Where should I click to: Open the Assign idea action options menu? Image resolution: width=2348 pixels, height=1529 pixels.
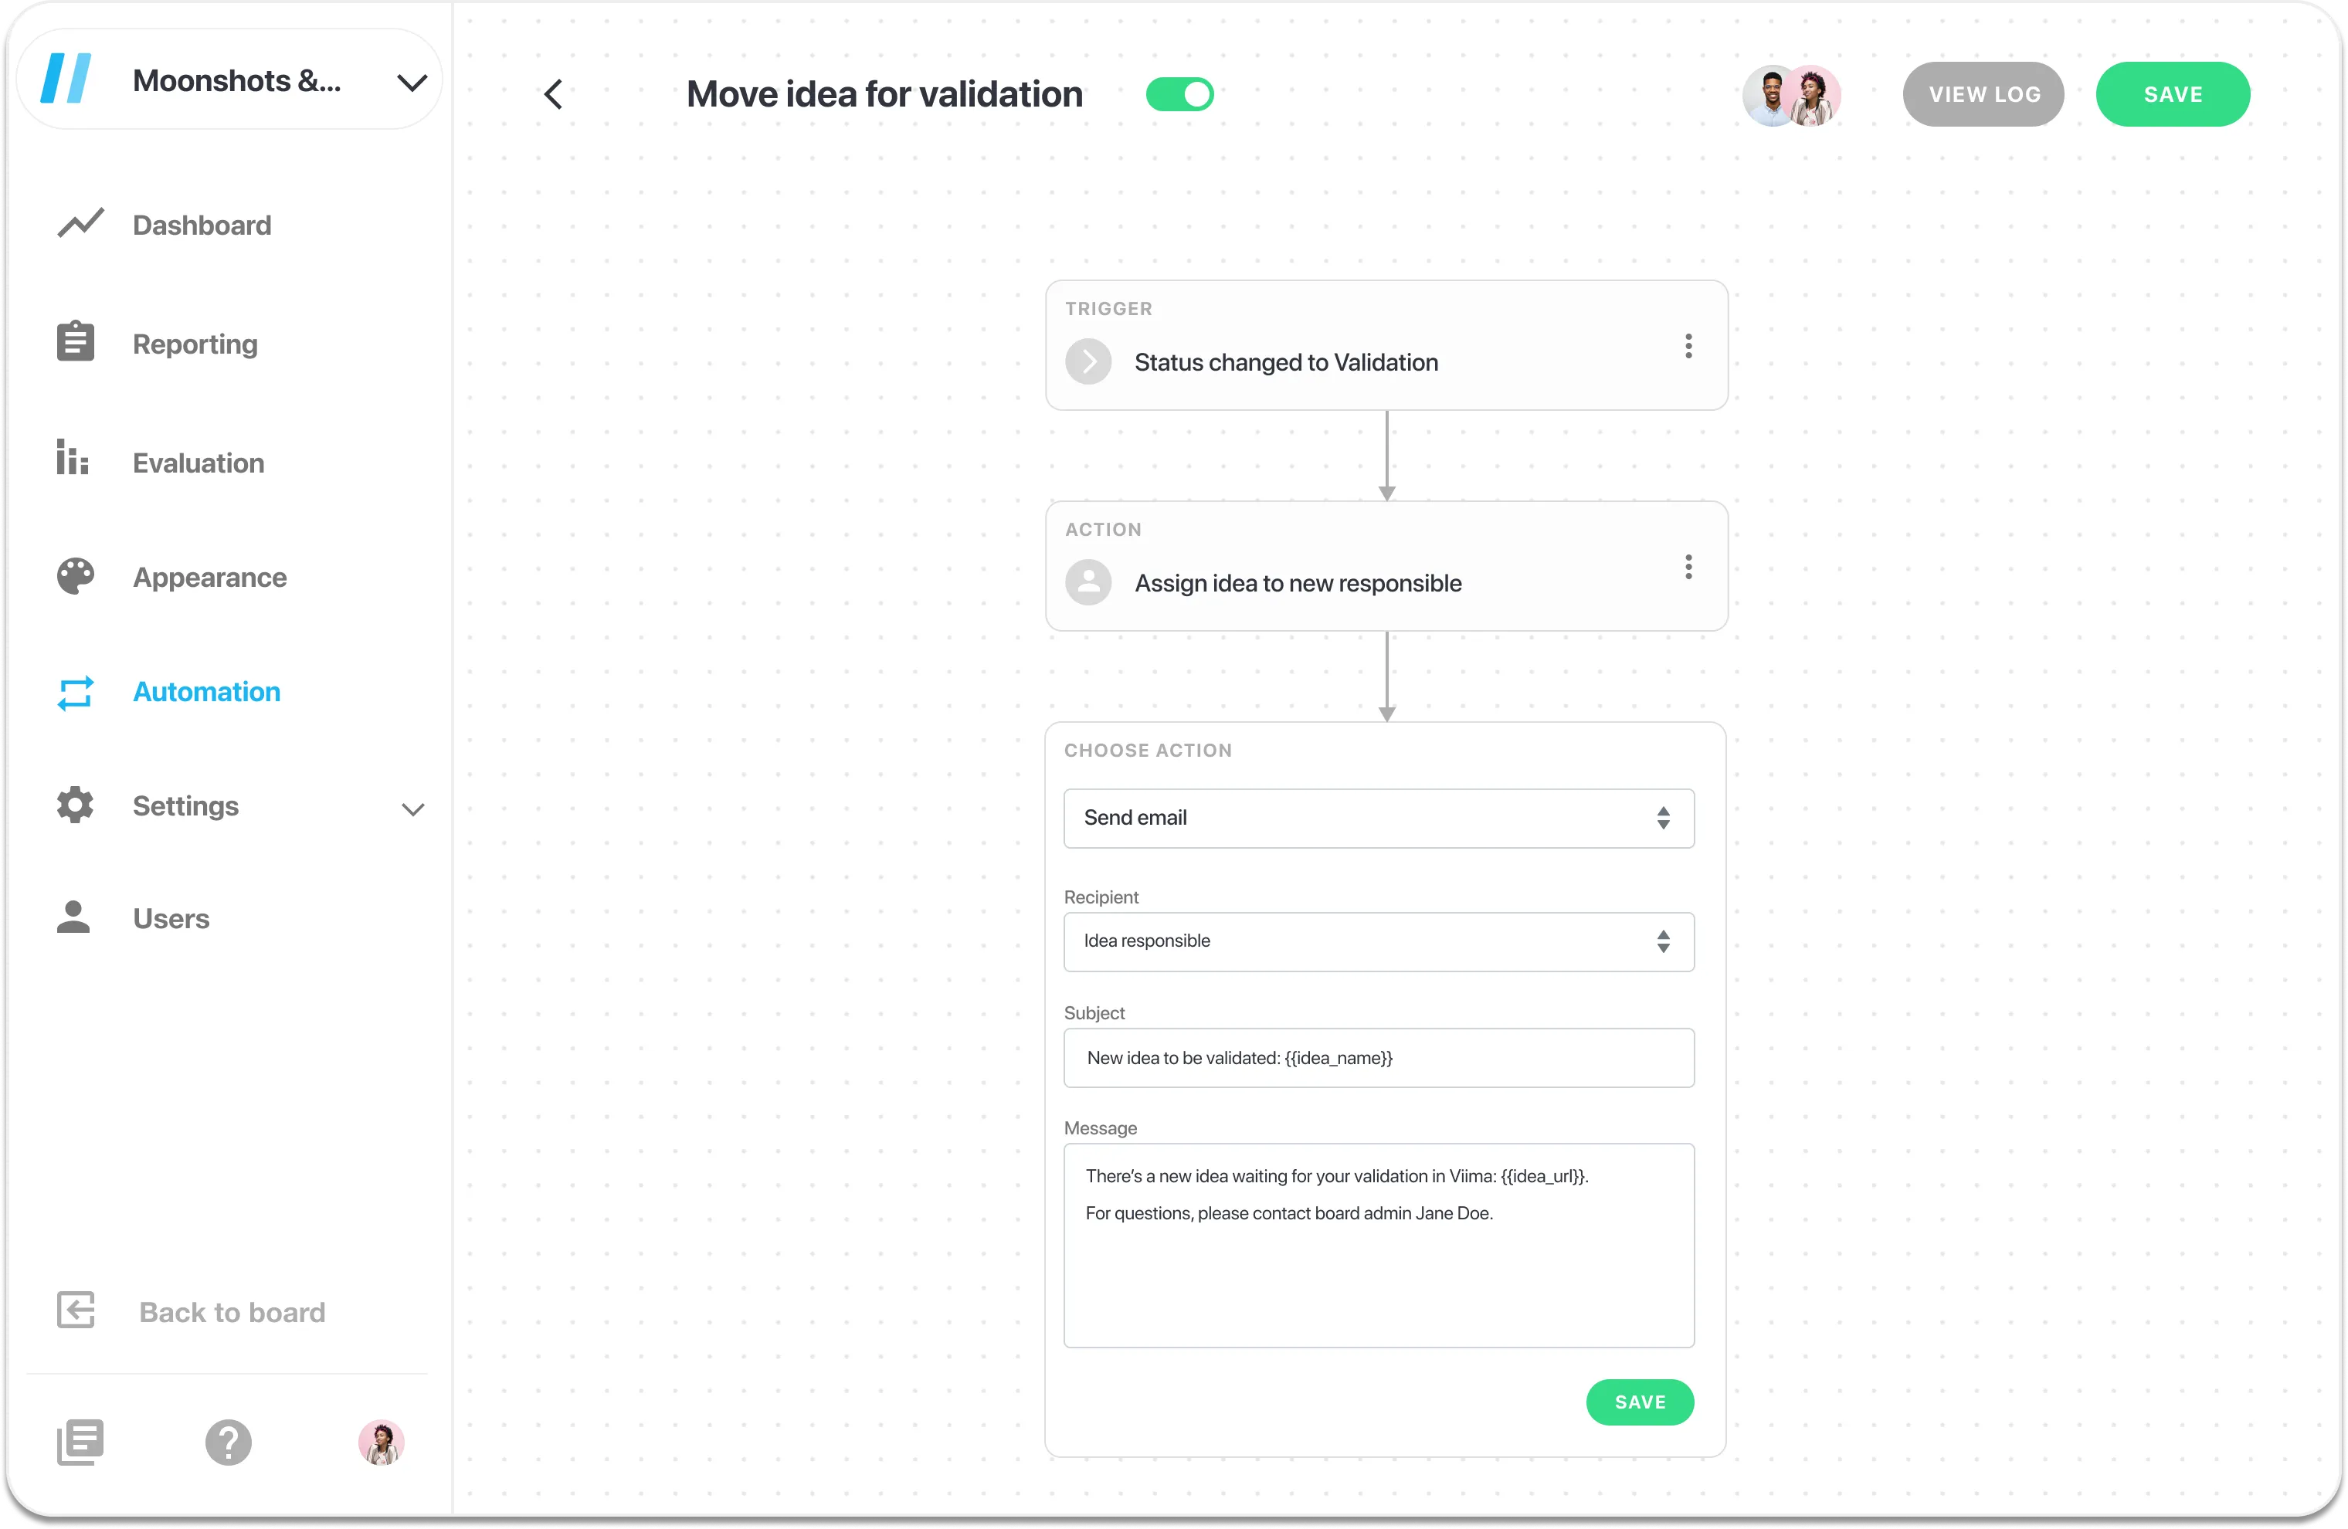(x=1688, y=566)
